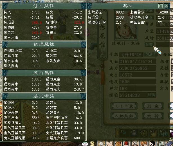The image size is (173, 146).
Task: Open the 灵宝 treasure button
Action: coord(152,106)
